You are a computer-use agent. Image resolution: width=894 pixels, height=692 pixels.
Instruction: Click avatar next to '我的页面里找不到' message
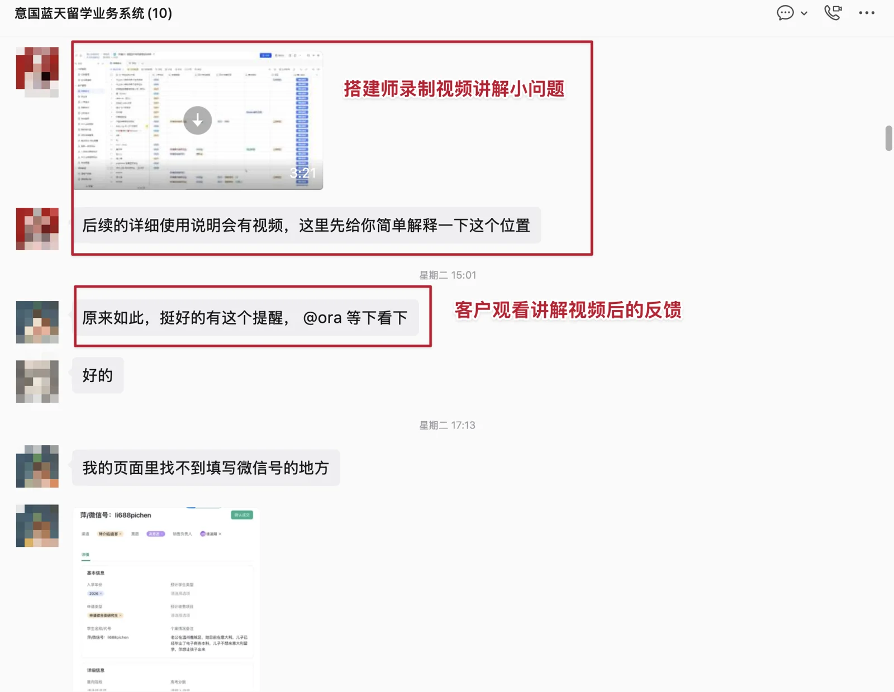[x=37, y=466]
